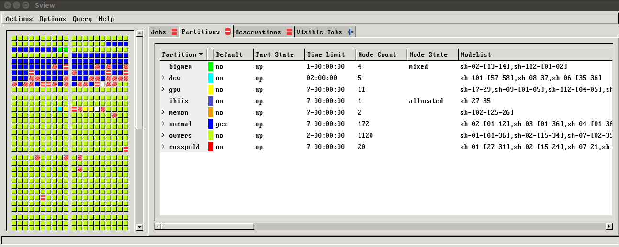Open the Query menu

(82, 19)
